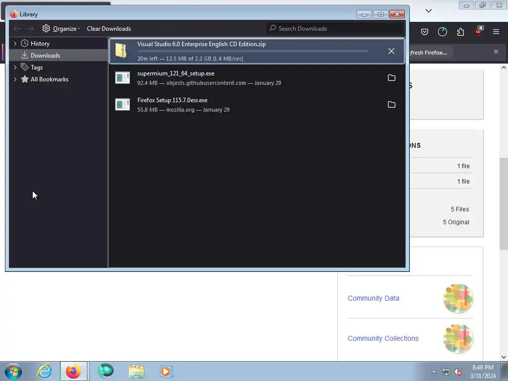Image resolution: width=508 pixels, height=381 pixels.
Task: Launch Internet Explorer from taskbar
Action: click(44, 371)
